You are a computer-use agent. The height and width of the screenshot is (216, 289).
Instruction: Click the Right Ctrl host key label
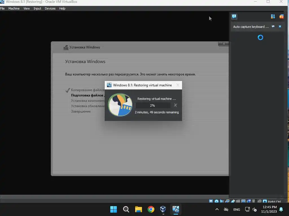[274, 201]
